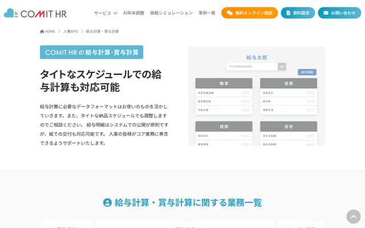Click the document icon in the 資料請求 button
365x228 pixels.
tap(288, 13)
